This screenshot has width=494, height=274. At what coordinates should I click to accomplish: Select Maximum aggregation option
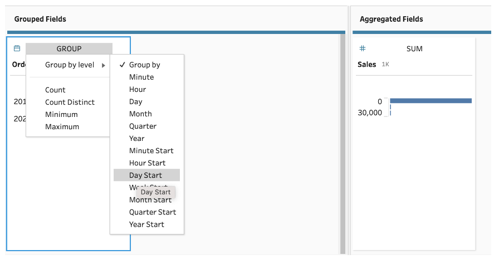62,126
